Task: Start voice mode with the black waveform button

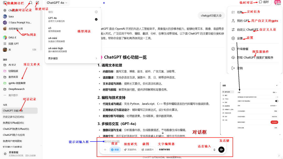Action: (221, 150)
